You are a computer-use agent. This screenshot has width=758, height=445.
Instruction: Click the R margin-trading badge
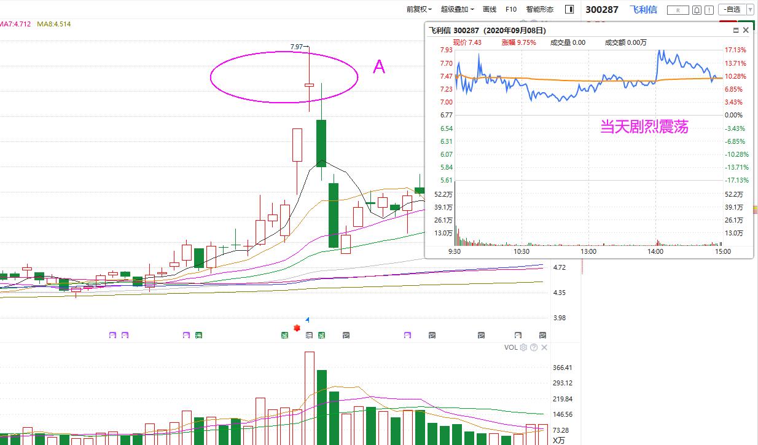(x=678, y=10)
